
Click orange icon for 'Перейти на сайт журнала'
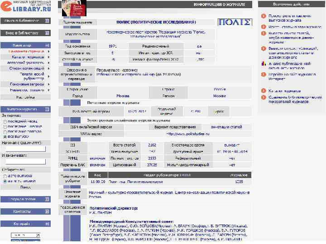pos(264,74)
